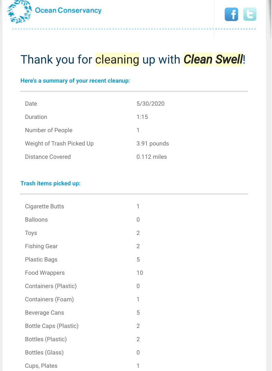Select 'Here's a summary of your recent cleanup' heading
The height and width of the screenshot is (371, 272).
75,81
